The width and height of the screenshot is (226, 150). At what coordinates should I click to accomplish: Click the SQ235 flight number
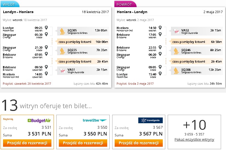point(72,50)
